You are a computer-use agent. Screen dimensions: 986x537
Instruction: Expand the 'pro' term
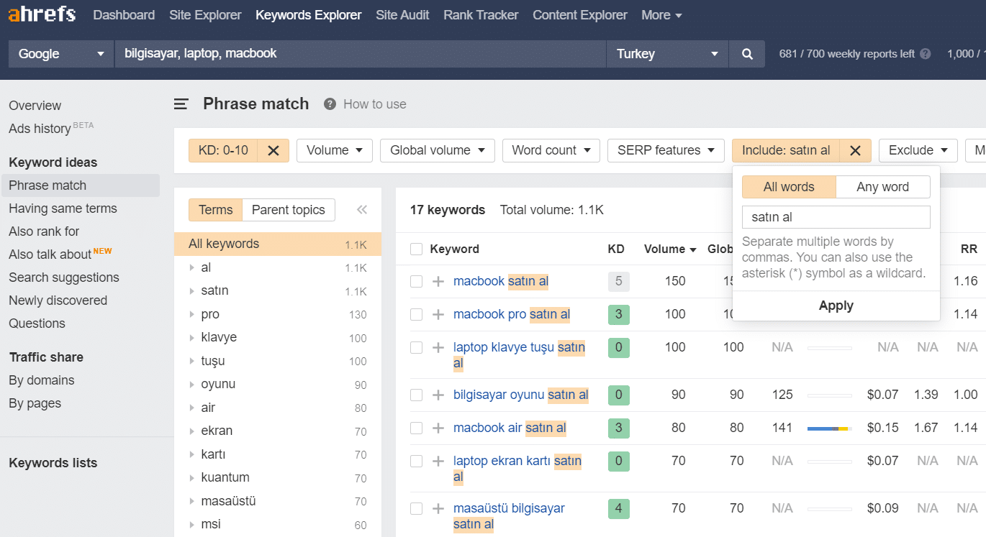(191, 315)
